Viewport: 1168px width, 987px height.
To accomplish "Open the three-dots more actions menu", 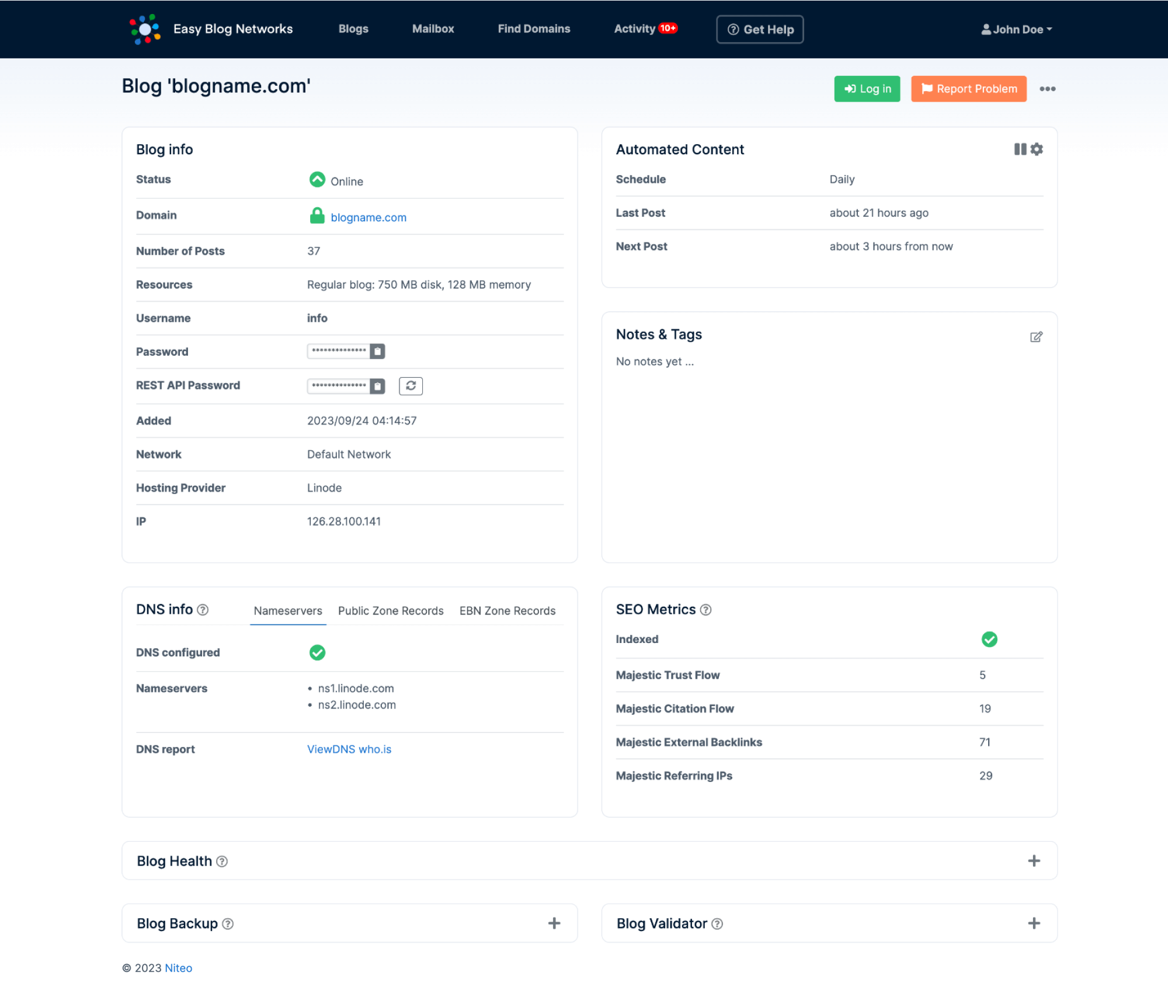I will [1048, 89].
